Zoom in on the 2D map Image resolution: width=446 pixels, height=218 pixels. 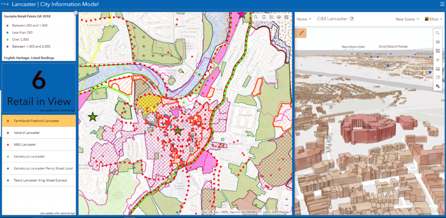pos(286,199)
